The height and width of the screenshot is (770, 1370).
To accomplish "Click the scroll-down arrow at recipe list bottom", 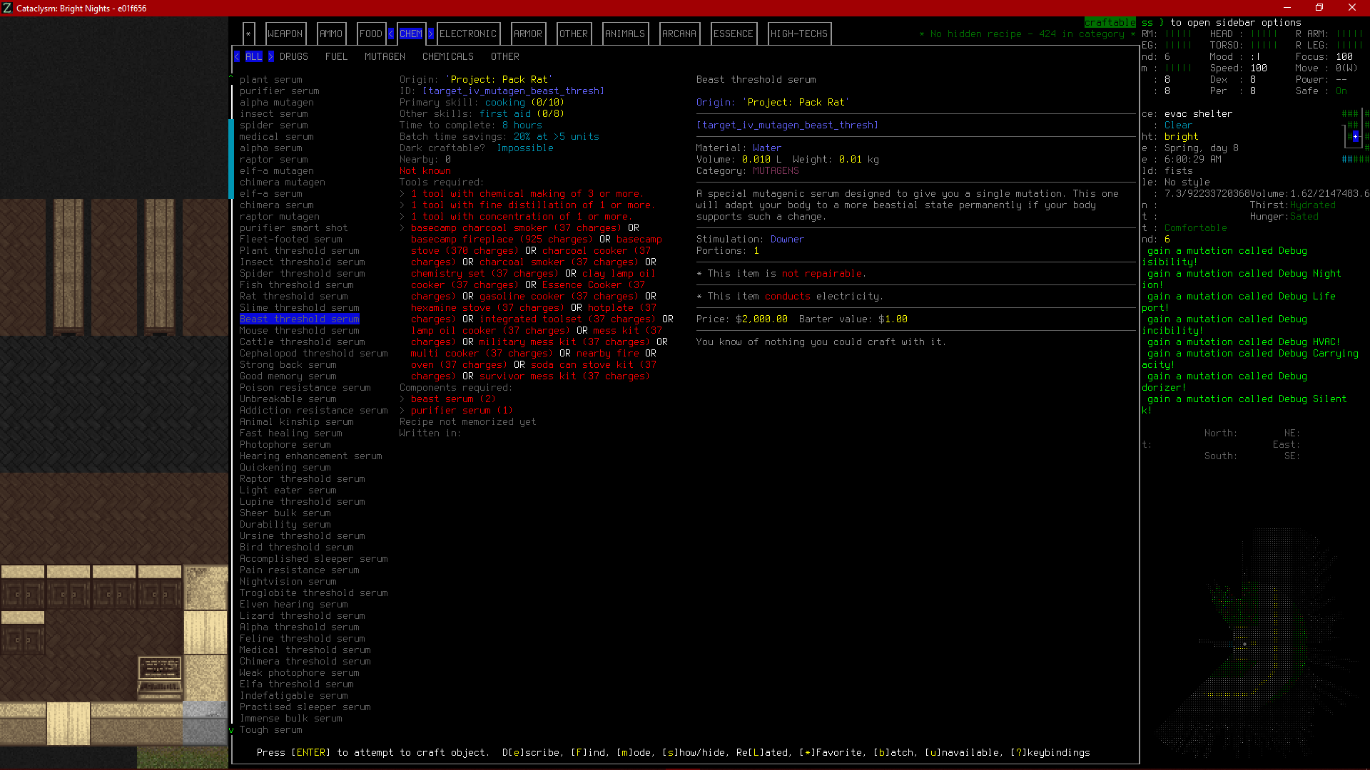I will point(231,730).
